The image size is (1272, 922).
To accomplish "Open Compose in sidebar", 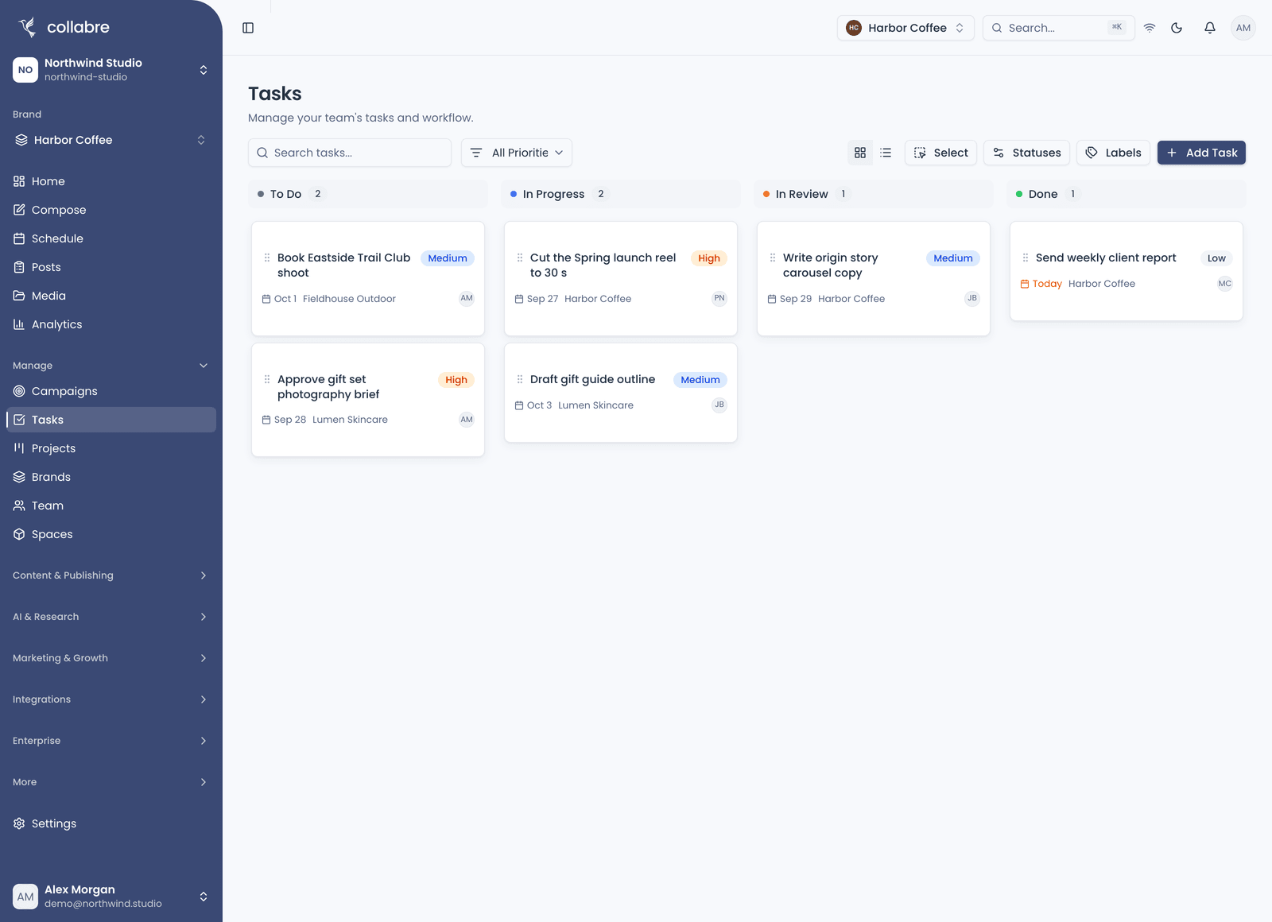I will (x=111, y=210).
